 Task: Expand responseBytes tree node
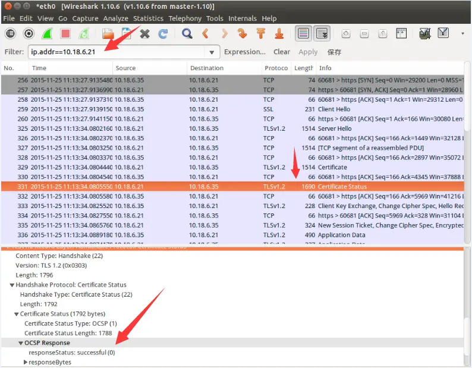[26, 362]
